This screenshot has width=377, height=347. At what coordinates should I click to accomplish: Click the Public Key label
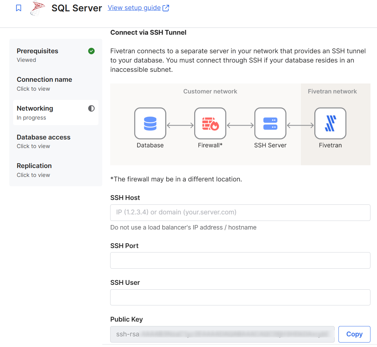126,320
